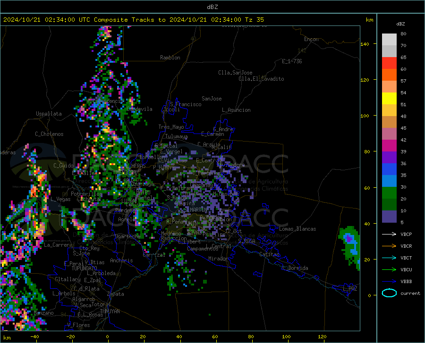This screenshot has width=425, height=343.
Task: Click the cyan 'current' ellipse legend symbol
Action: click(389, 293)
